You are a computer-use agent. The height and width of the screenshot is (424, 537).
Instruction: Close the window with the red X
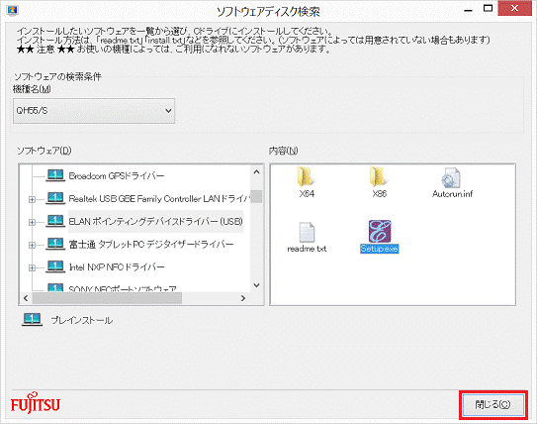coord(514,8)
